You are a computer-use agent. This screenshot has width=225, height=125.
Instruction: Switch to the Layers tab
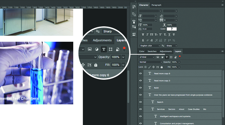point(178,51)
